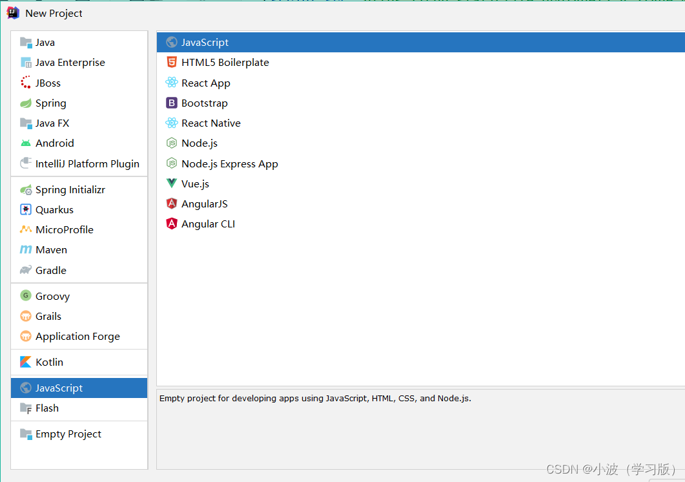Select Android label in sidebar

[55, 143]
